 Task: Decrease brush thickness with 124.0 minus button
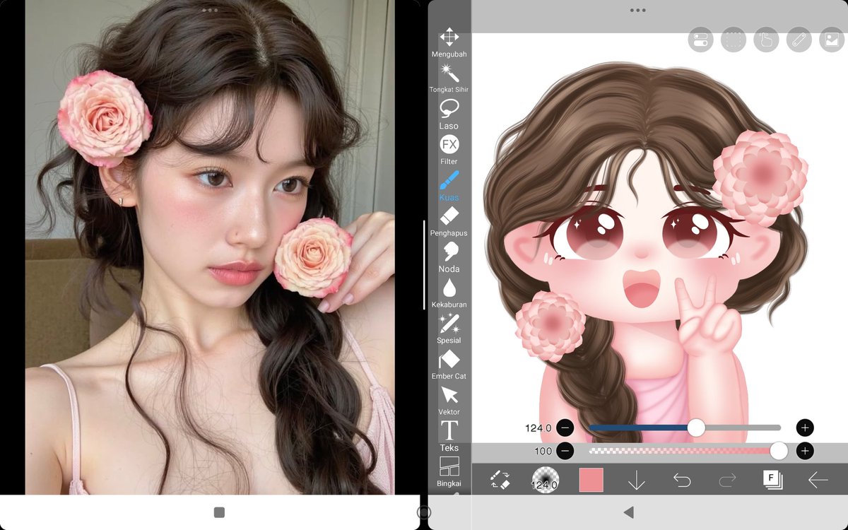565,428
